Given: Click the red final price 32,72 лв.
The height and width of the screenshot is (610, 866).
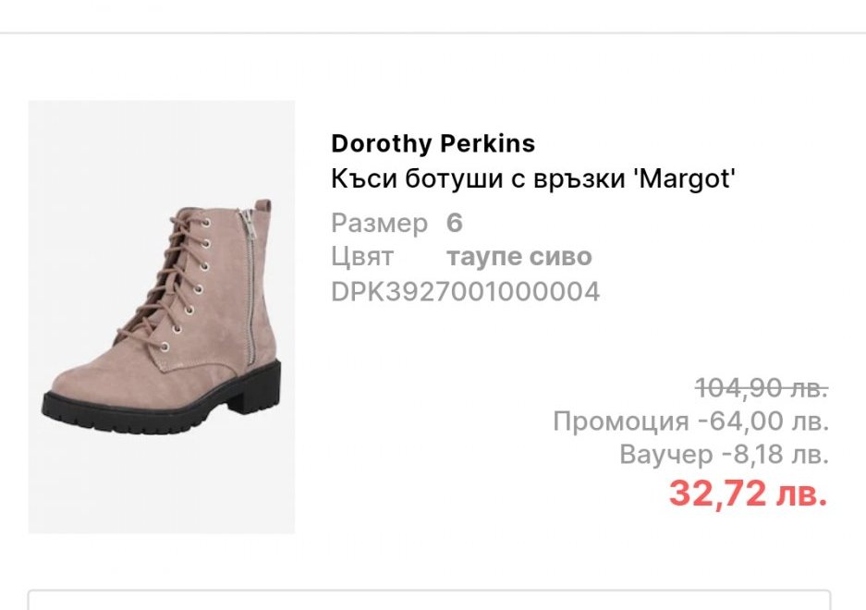Looking at the screenshot, I should pos(748,494).
